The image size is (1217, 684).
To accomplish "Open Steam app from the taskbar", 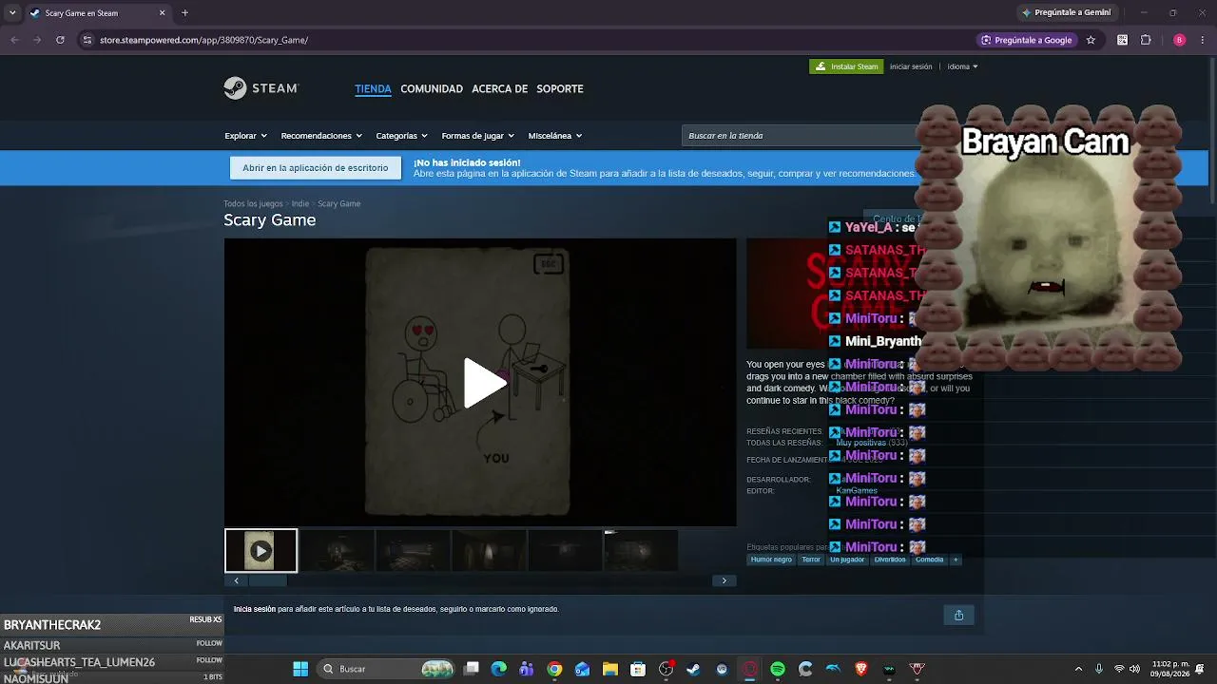I will (693, 669).
